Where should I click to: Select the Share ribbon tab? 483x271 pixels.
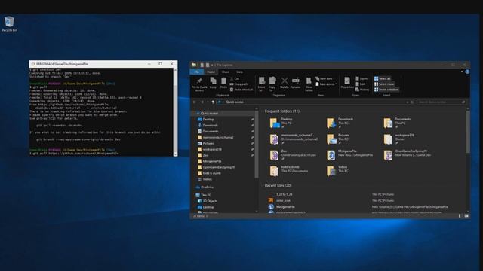[226, 72]
